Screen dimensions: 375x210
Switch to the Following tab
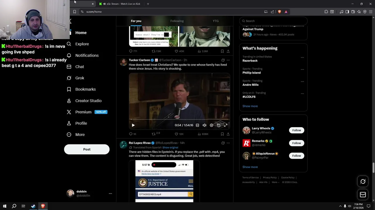point(177,21)
